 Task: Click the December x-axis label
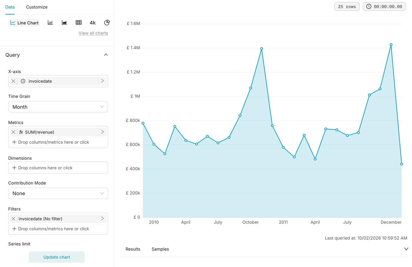pyautogui.click(x=391, y=222)
